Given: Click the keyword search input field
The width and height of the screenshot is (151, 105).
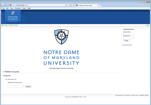Looking at the screenshot, I should pos(16,86).
